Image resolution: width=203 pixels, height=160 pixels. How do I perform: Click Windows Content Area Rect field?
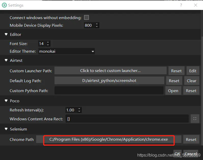click(127, 119)
